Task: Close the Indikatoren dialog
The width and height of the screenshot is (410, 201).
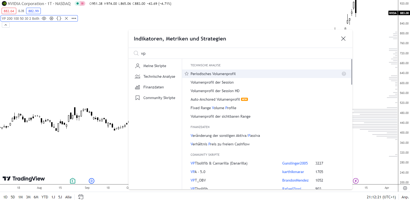Action: (343, 39)
